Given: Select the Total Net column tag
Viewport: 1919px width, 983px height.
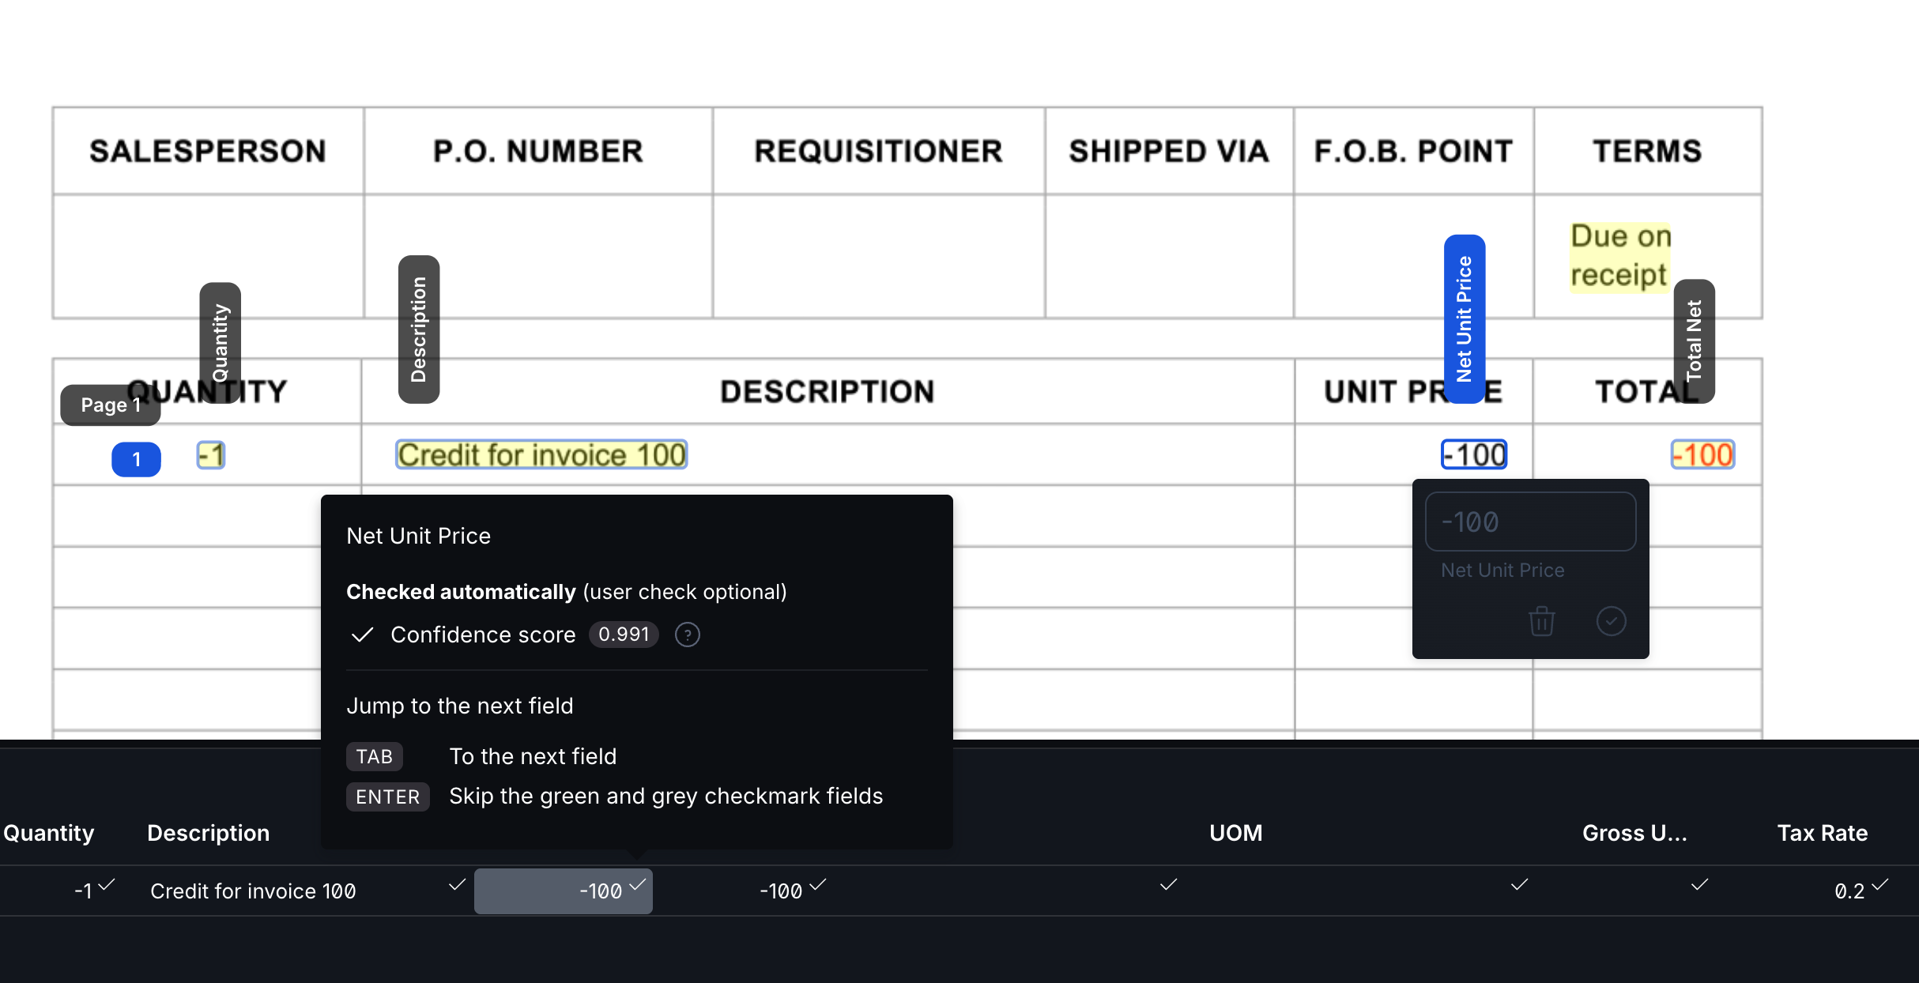Looking at the screenshot, I should click(1694, 341).
